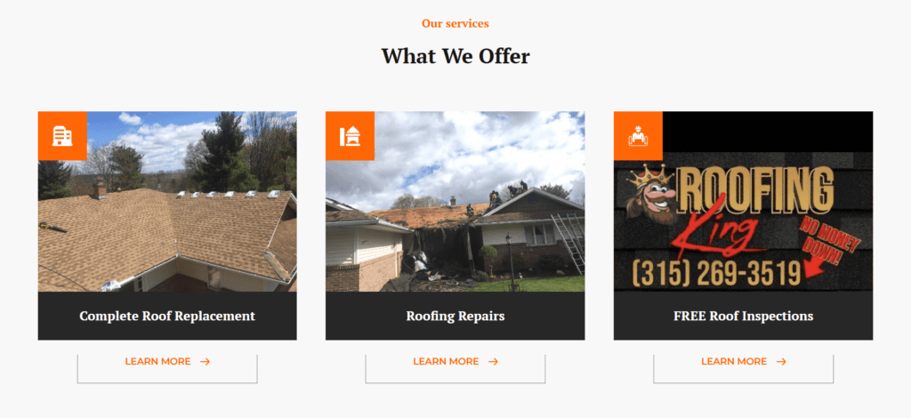Click the worker icon on Roof Inspections card

coord(638,136)
